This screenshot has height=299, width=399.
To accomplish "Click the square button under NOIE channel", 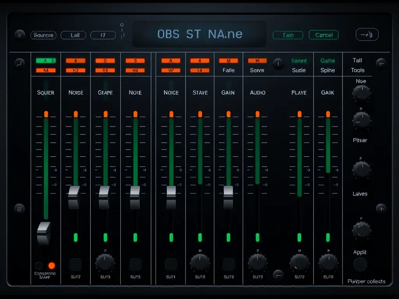I will [x=135, y=265].
